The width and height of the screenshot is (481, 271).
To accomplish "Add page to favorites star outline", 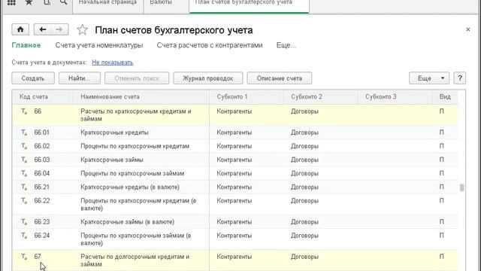I will [82, 30].
